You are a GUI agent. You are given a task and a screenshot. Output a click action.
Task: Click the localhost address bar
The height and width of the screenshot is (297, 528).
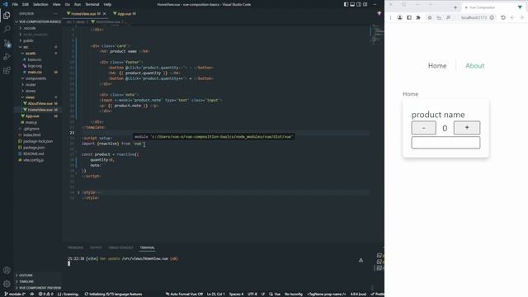pos(474,17)
